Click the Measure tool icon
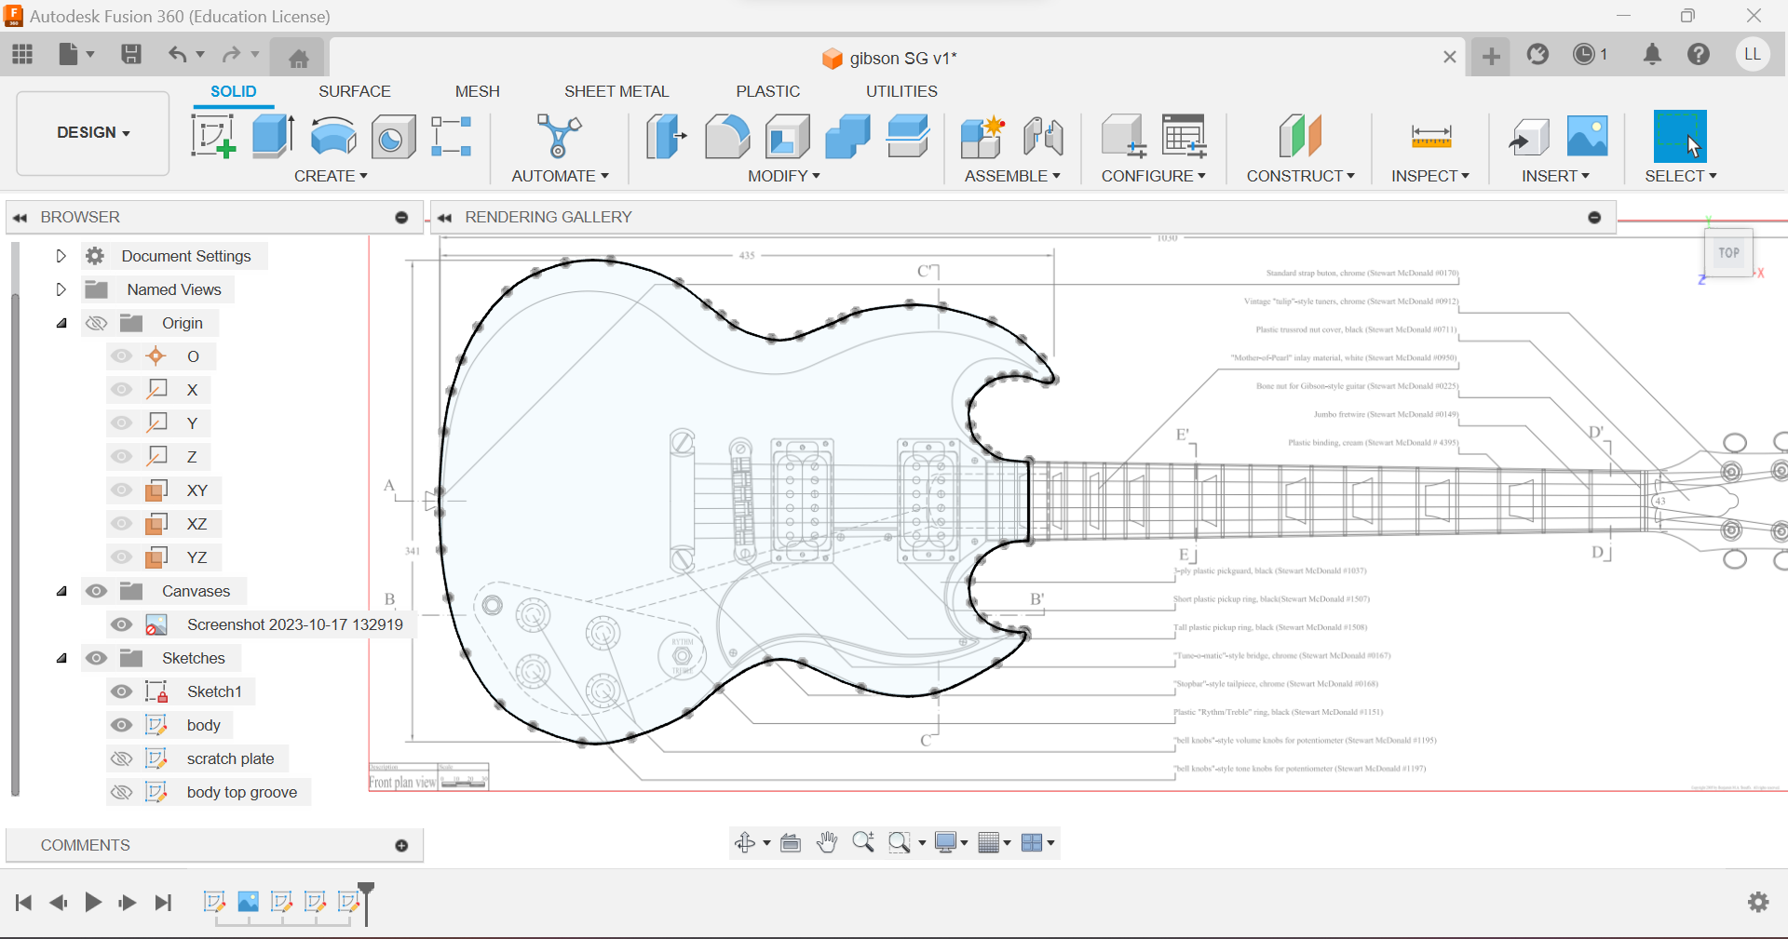This screenshot has height=939, width=1788. tap(1431, 137)
